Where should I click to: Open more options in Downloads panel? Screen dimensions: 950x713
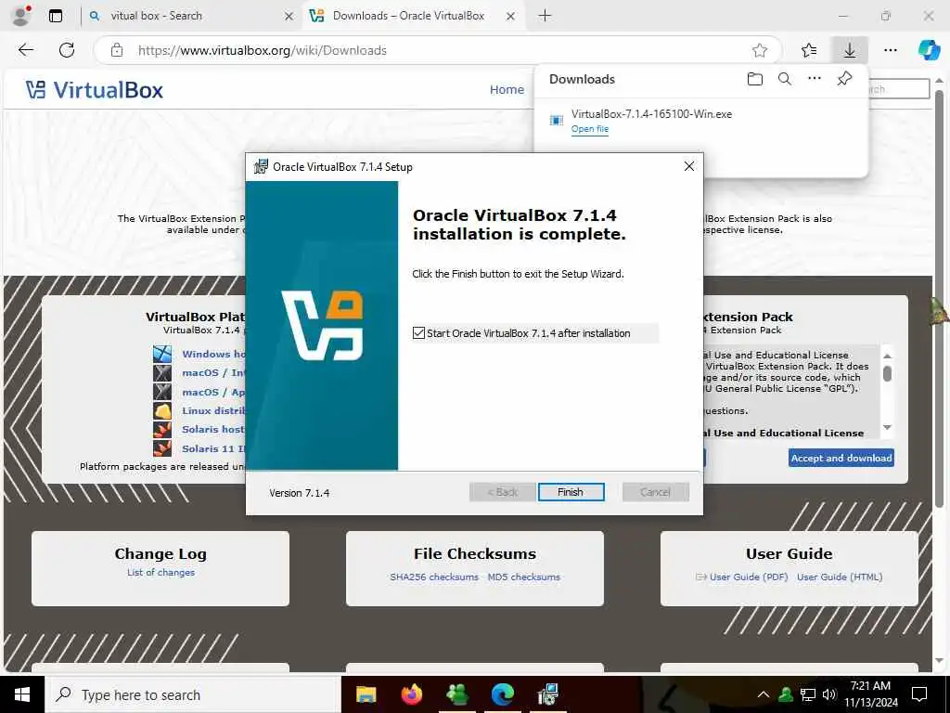point(815,78)
